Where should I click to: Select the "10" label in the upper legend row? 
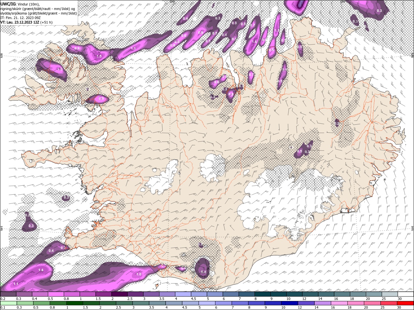click(x=289, y=299)
